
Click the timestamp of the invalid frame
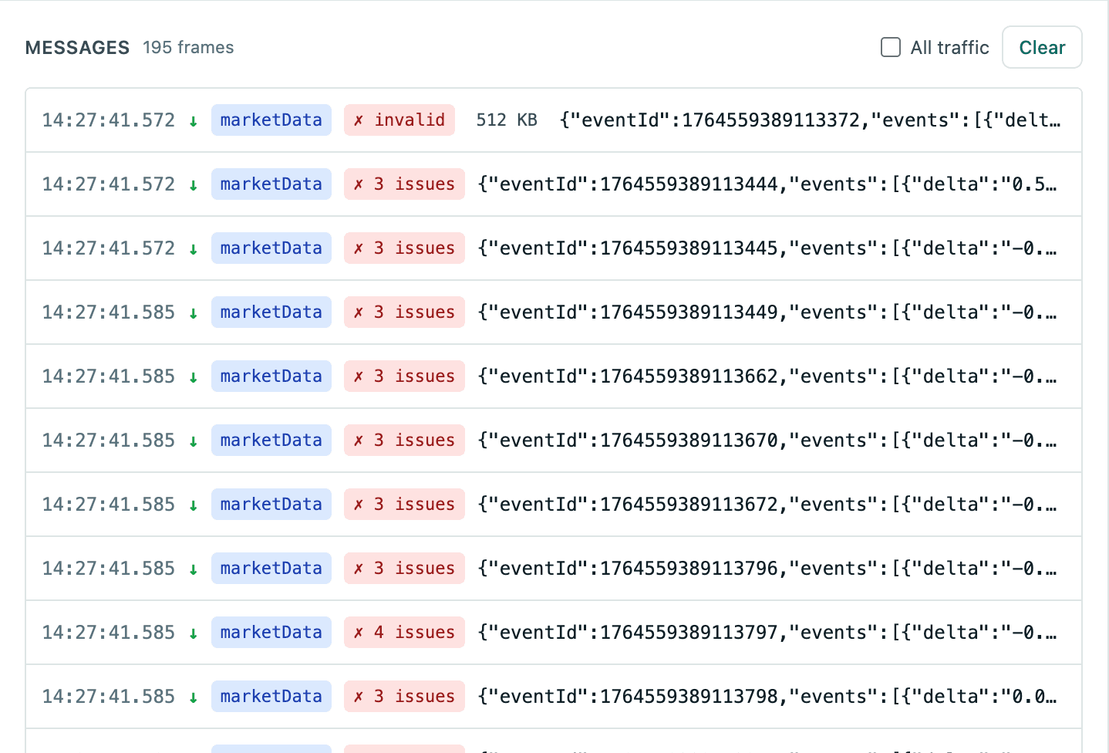(x=109, y=120)
